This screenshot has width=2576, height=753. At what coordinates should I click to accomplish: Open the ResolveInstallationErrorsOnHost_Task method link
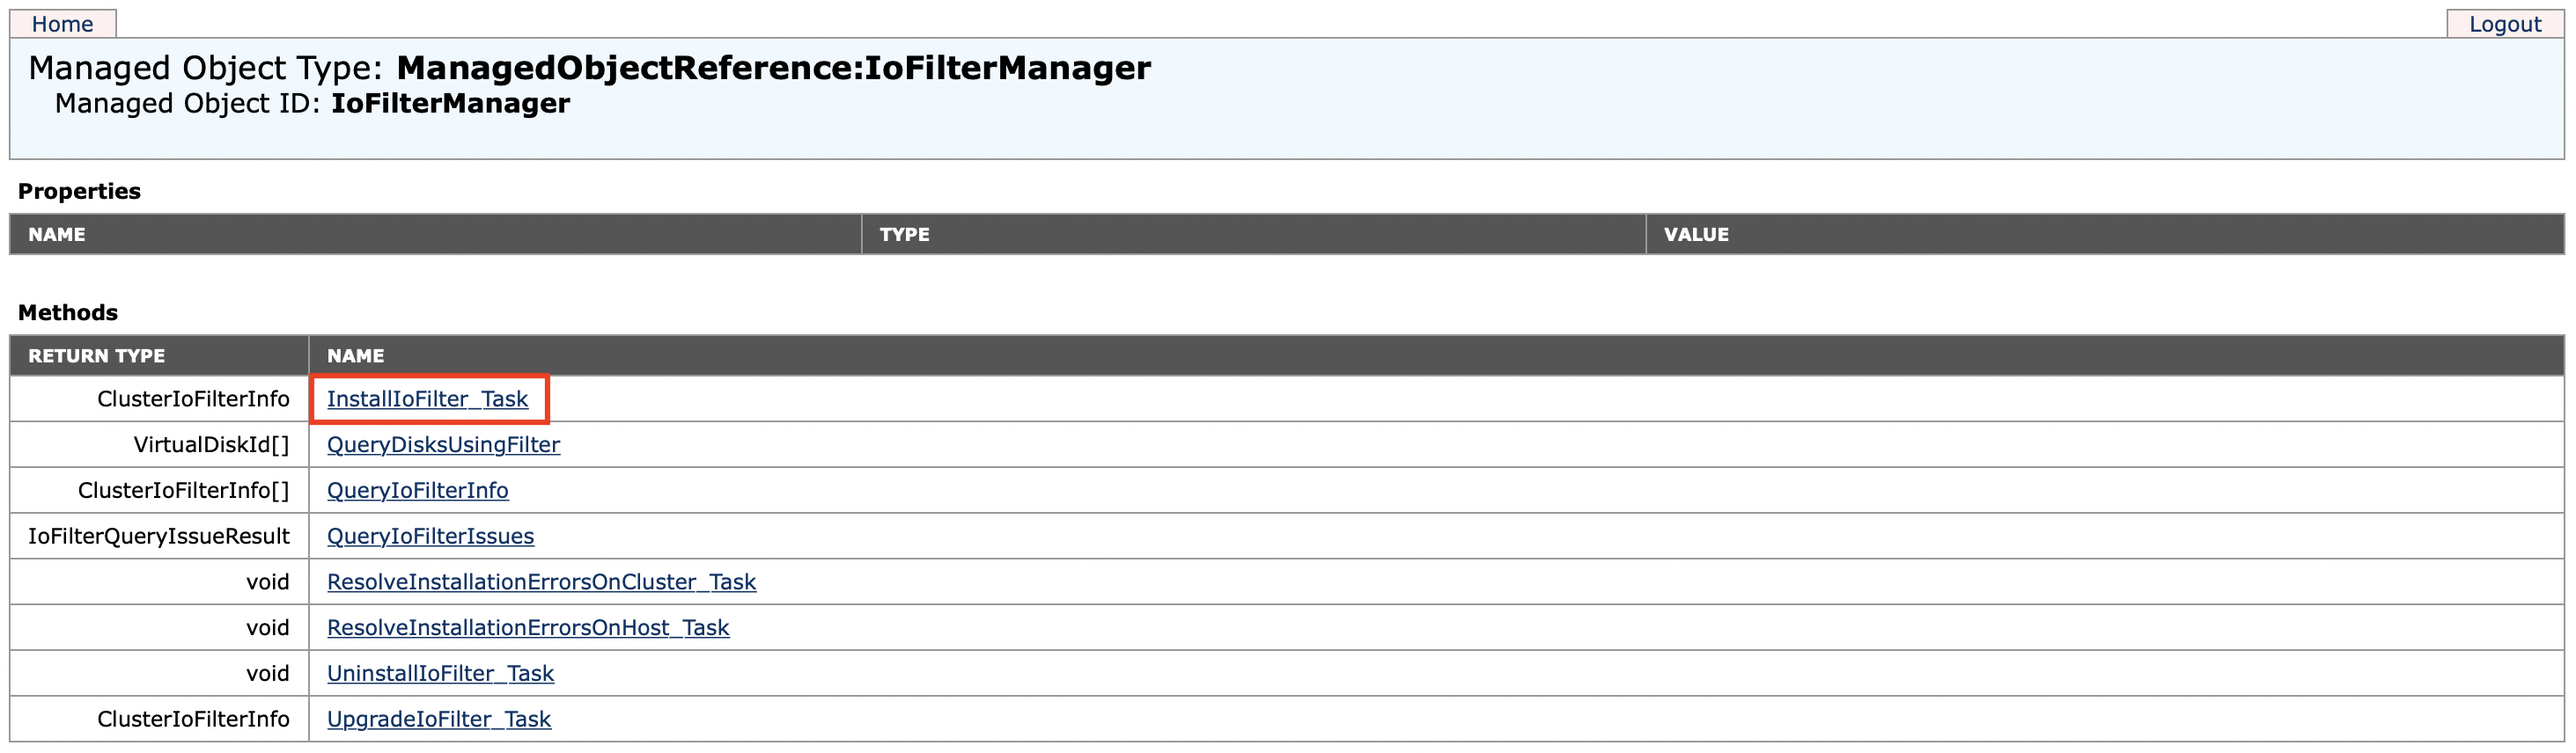528,628
